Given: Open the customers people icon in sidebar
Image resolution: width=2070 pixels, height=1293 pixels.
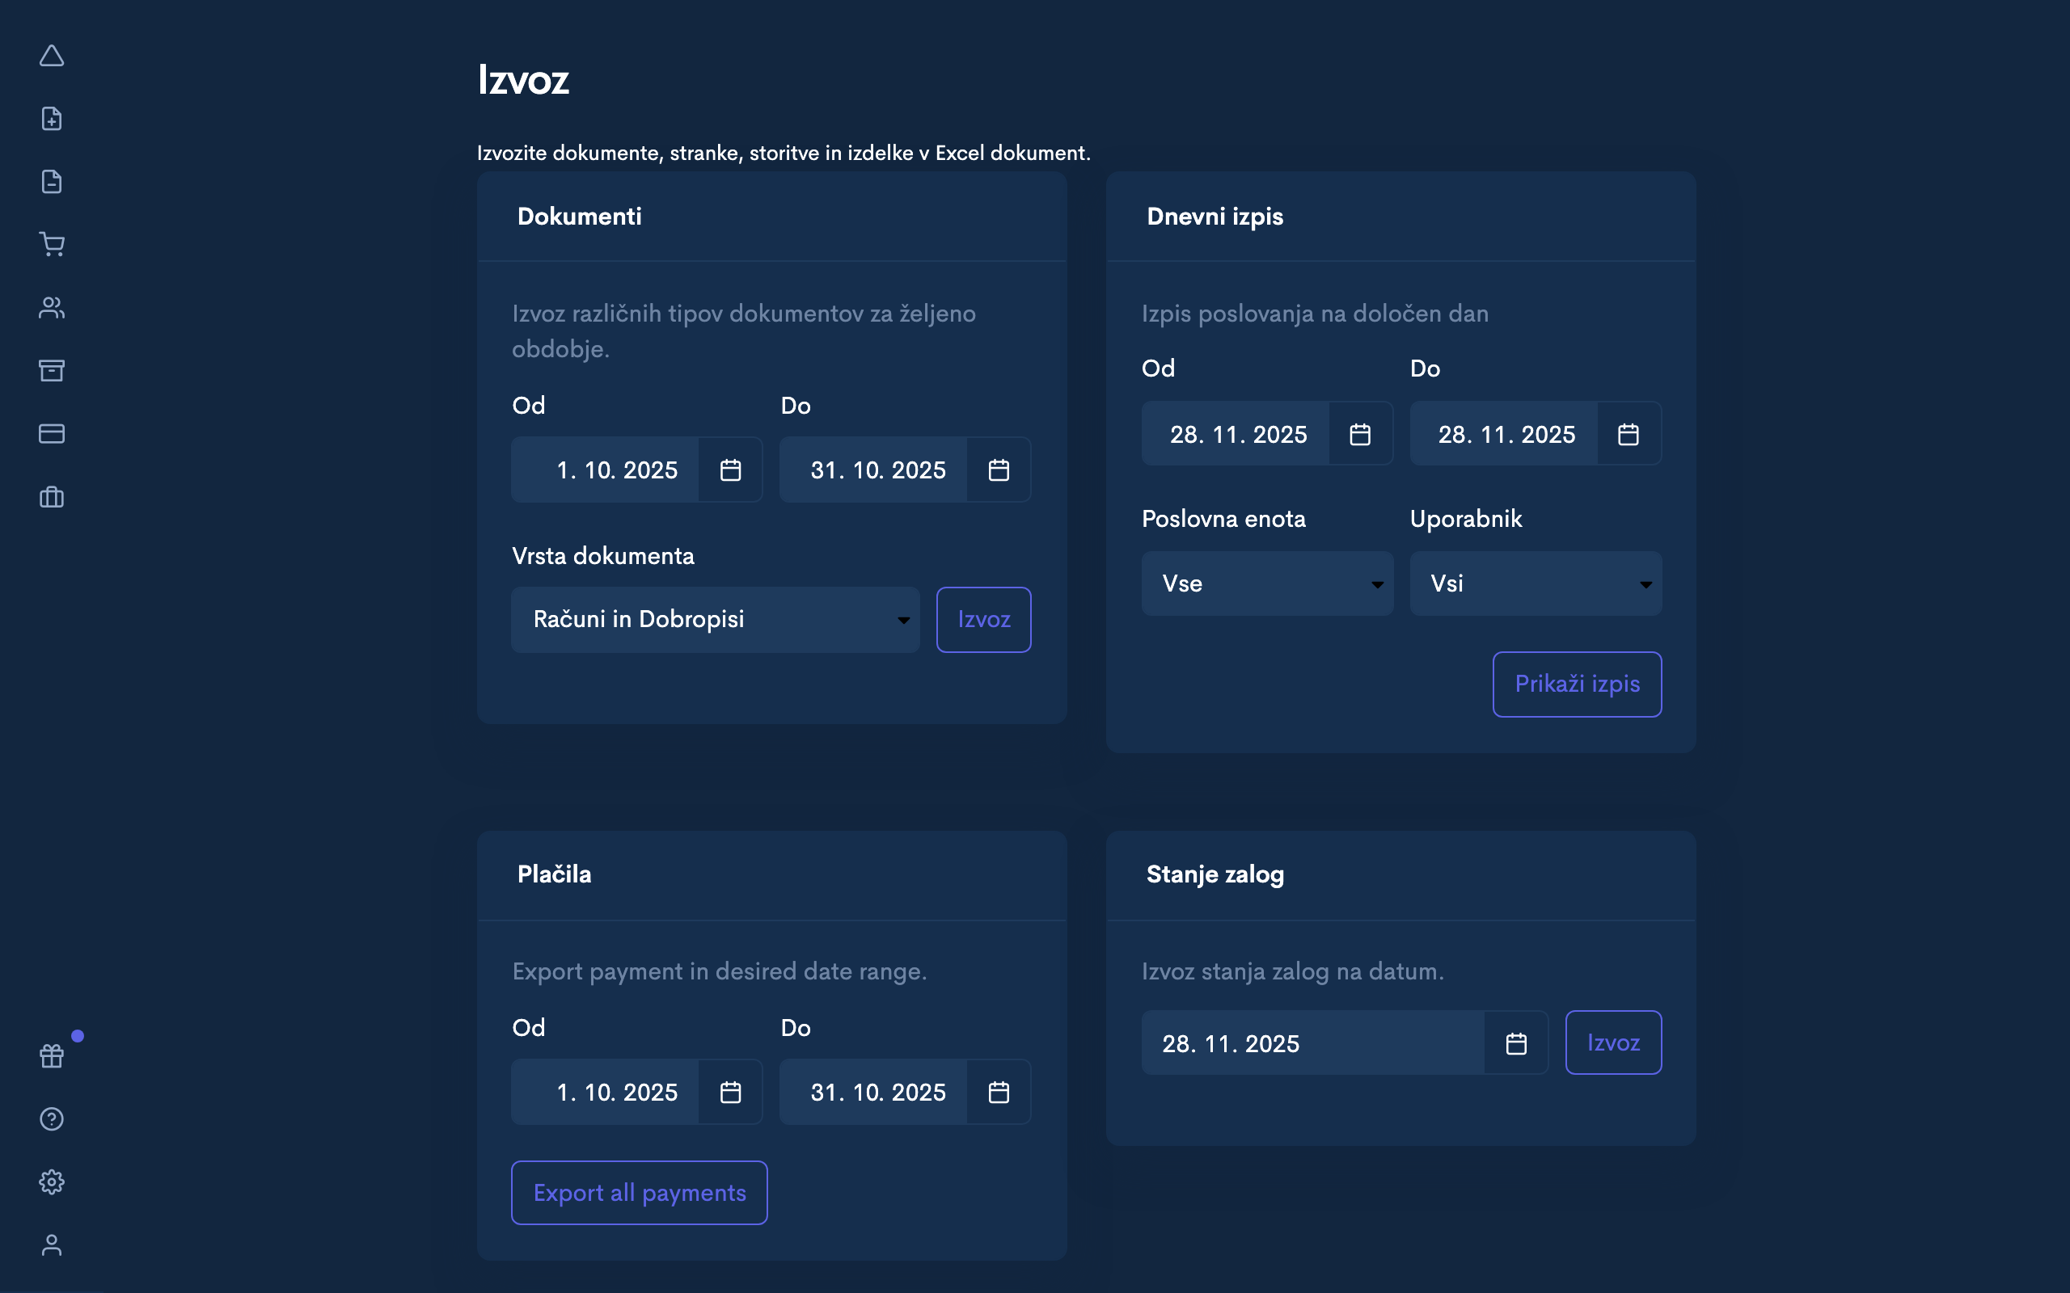Looking at the screenshot, I should pyautogui.click(x=51, y=308).
